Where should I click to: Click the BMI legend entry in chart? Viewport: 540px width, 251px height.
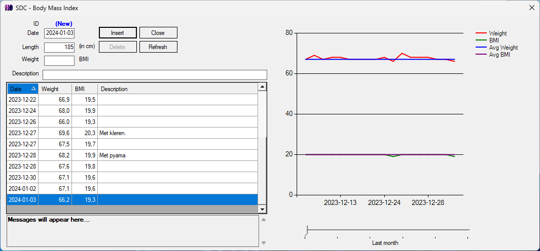(487, 40)
